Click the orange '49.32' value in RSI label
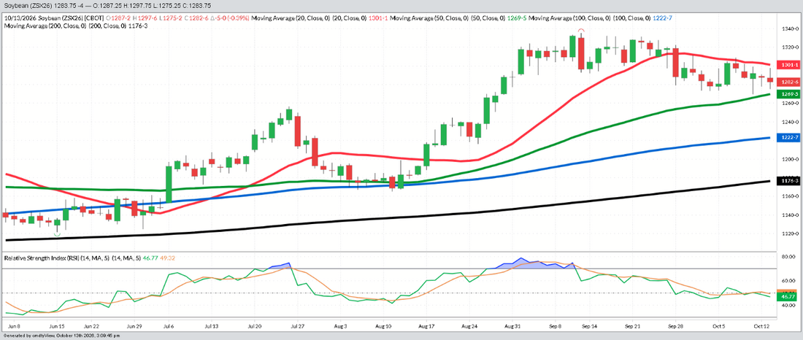The width and height of the screenshot is (803, 340). click(x=167, y=258)
